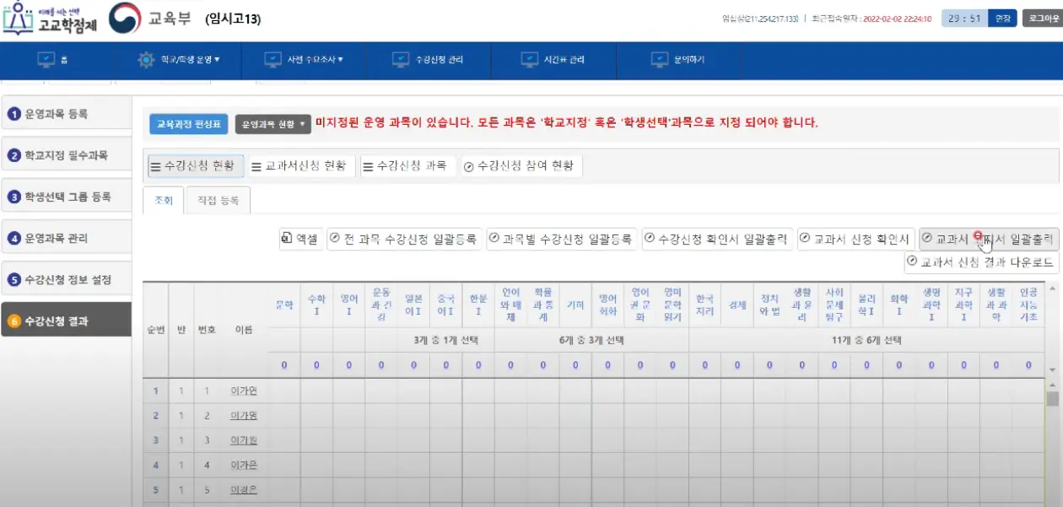Expand the 사전 수요조사 menu
This screenshot has width=1063, height=507.
[316, 60]
